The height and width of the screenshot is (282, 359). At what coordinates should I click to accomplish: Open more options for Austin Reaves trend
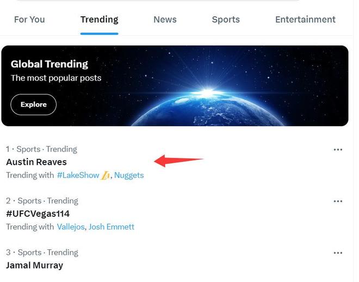pos(338,149)
